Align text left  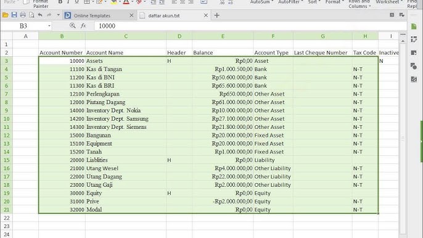point(175,2)
